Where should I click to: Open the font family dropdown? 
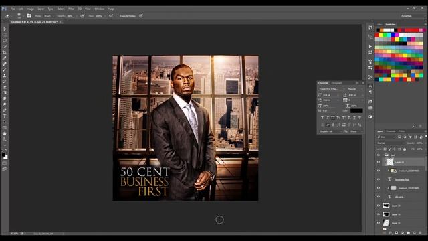coord(332,89)
